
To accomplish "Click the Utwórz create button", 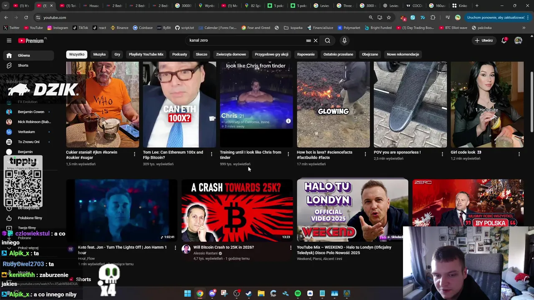I will point(484,40).
